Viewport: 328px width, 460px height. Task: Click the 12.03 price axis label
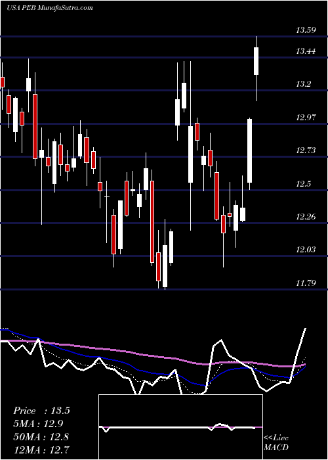pos(306,250)
